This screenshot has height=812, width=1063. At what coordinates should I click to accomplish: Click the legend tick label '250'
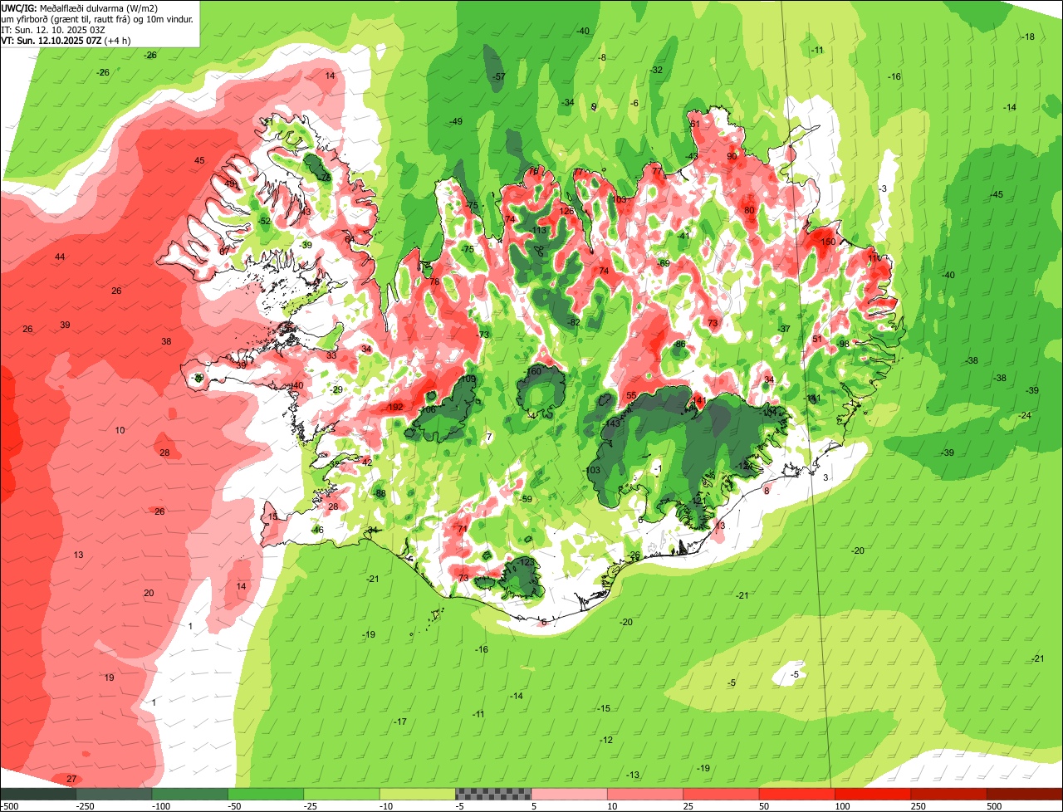pos(918,806)
